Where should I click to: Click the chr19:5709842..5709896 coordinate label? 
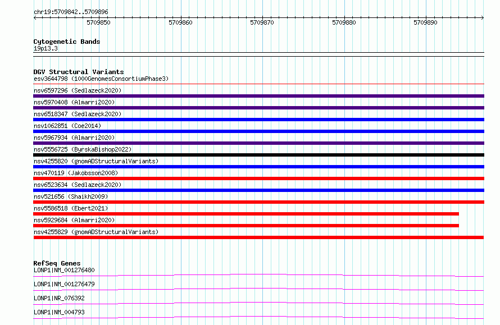pyautogui.click(x=71, y=12)
